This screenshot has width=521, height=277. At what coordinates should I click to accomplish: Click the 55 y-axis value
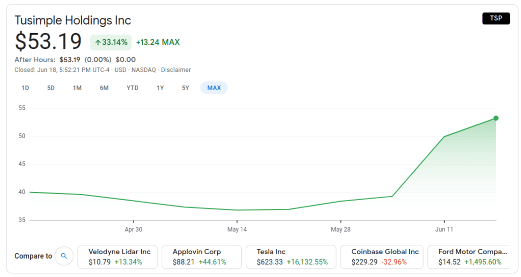(22, 108)
